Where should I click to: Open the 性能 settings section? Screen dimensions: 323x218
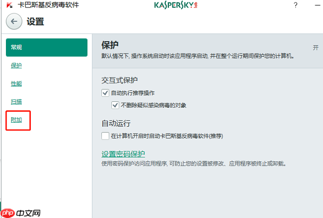16,83
